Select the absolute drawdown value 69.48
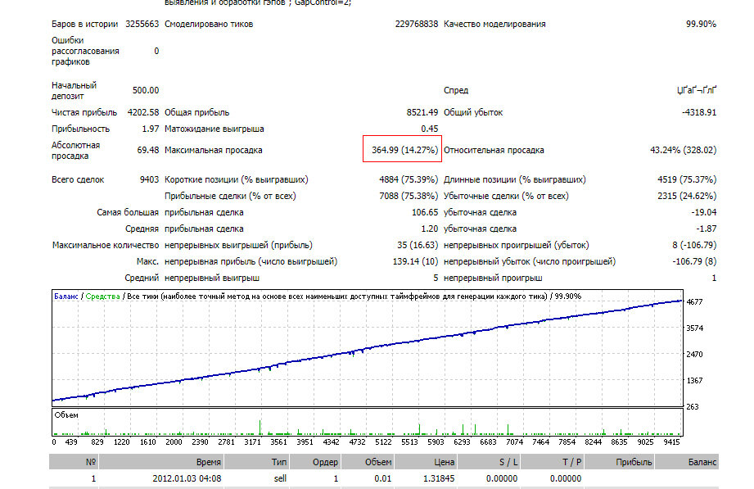 [x=148, y=150]
